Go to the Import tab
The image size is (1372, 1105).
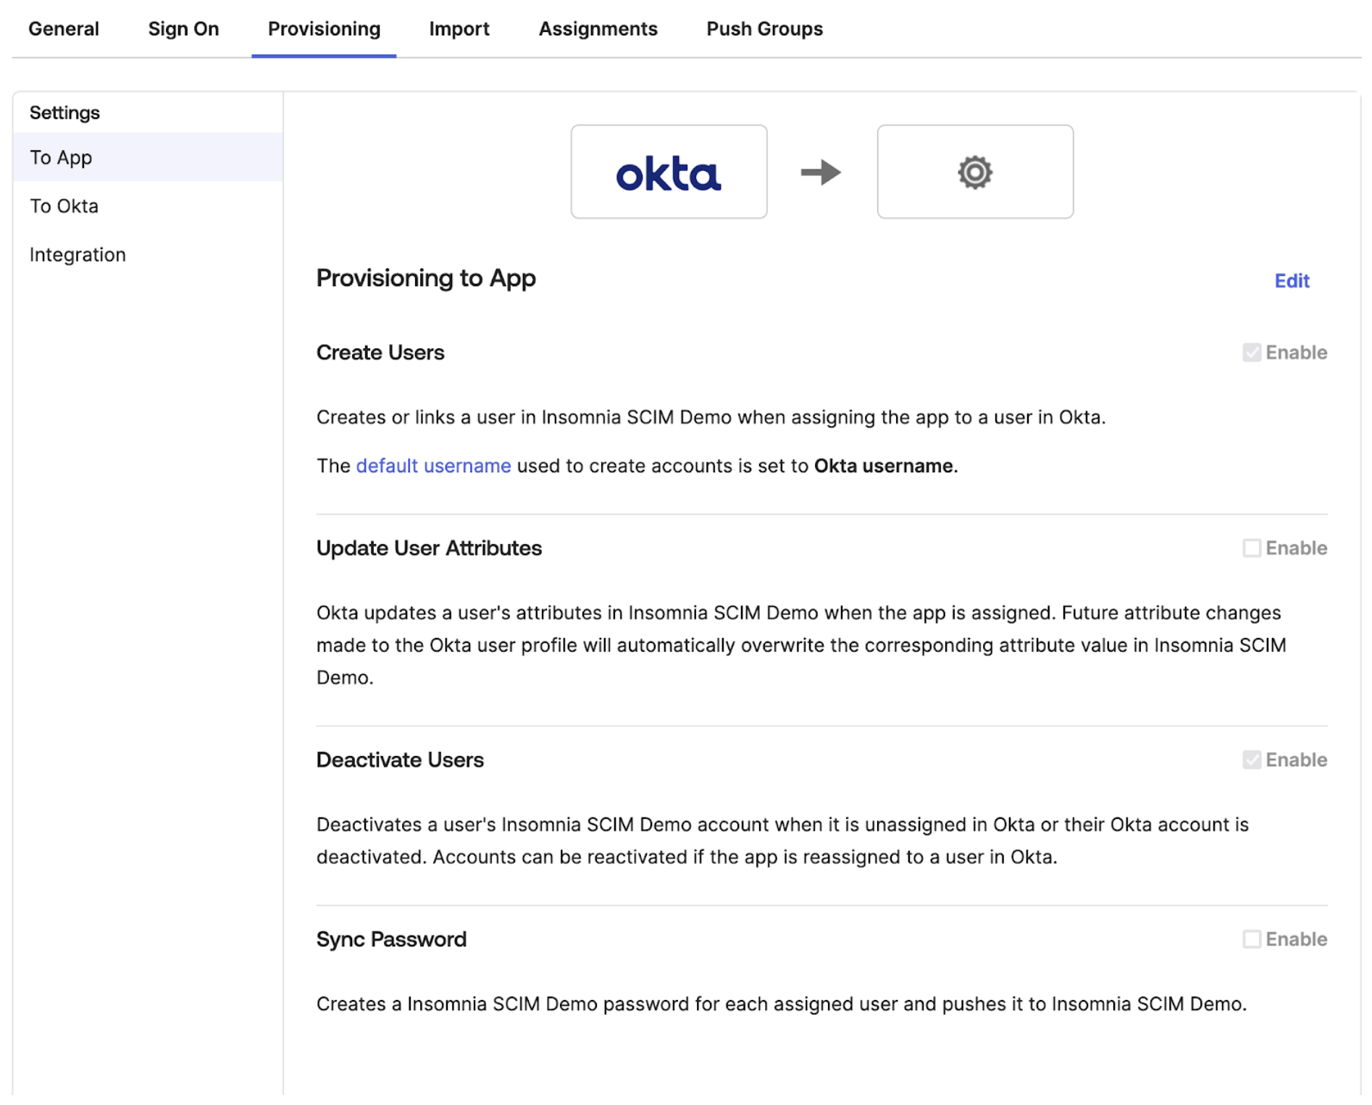point(459,29)
